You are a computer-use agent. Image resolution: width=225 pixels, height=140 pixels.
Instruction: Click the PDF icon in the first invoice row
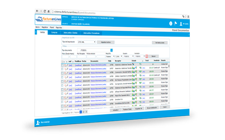65,65
